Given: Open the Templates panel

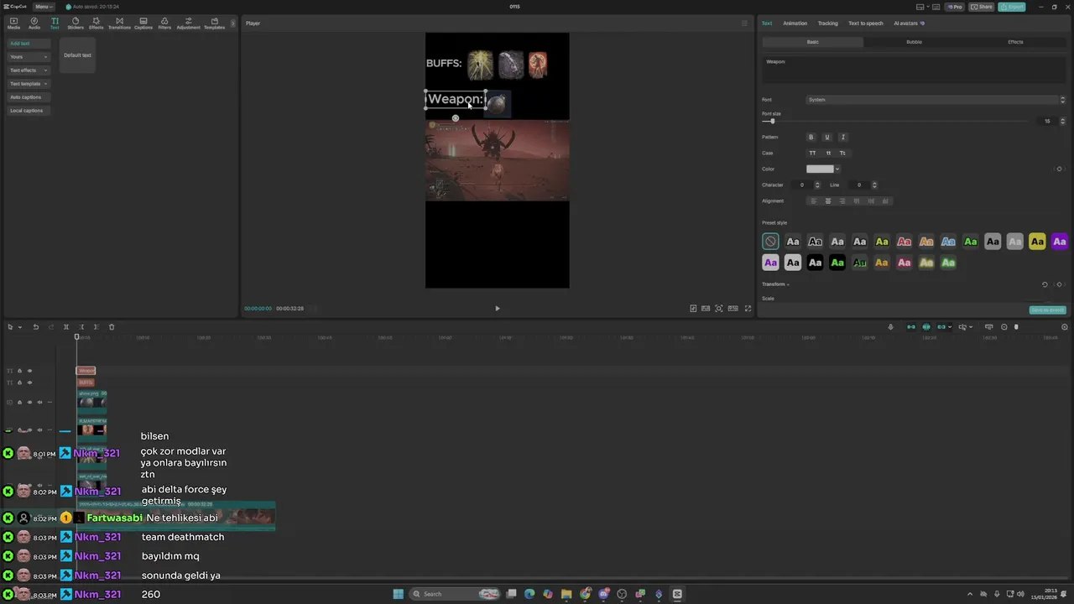Looking at the screenshot, I should (x=214, y=23).
